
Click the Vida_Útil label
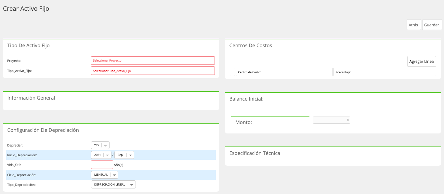[x=14, y=165]
